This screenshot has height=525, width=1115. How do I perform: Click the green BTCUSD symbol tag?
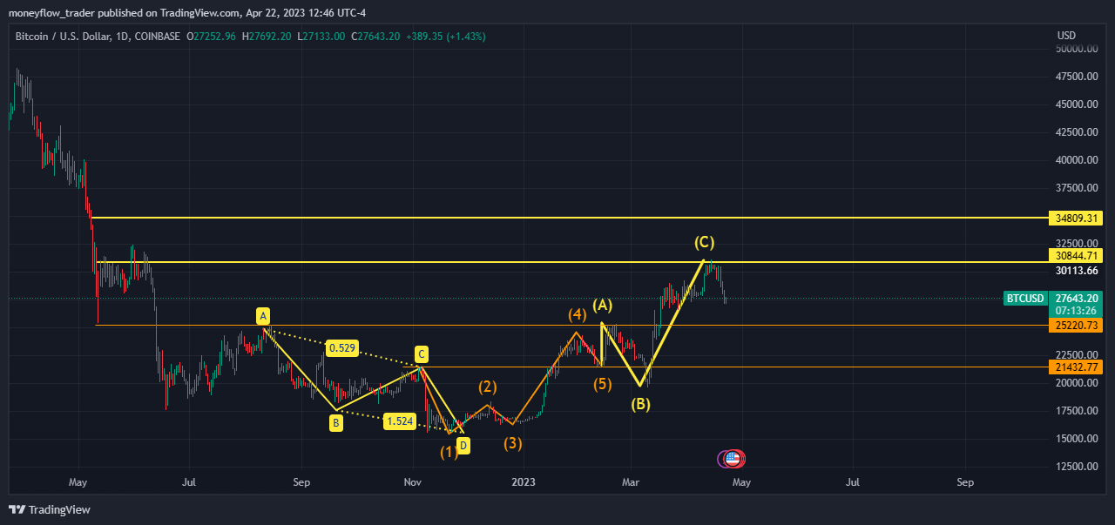point(1025,299)
